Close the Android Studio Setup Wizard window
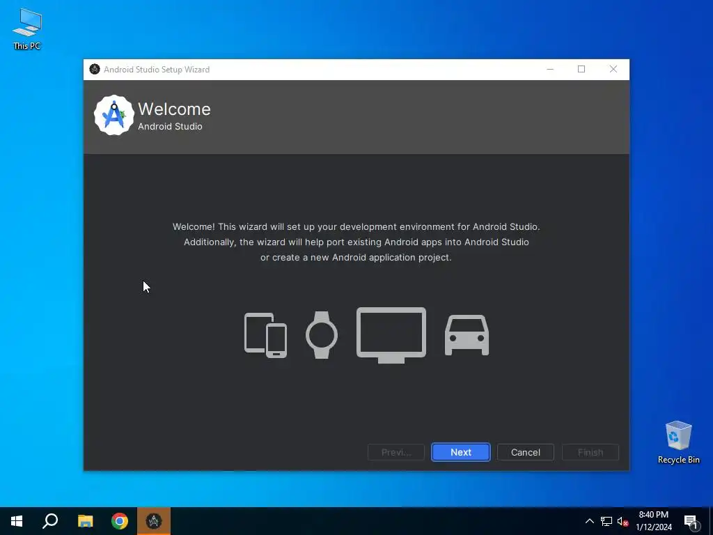 (x=613, y=69)
